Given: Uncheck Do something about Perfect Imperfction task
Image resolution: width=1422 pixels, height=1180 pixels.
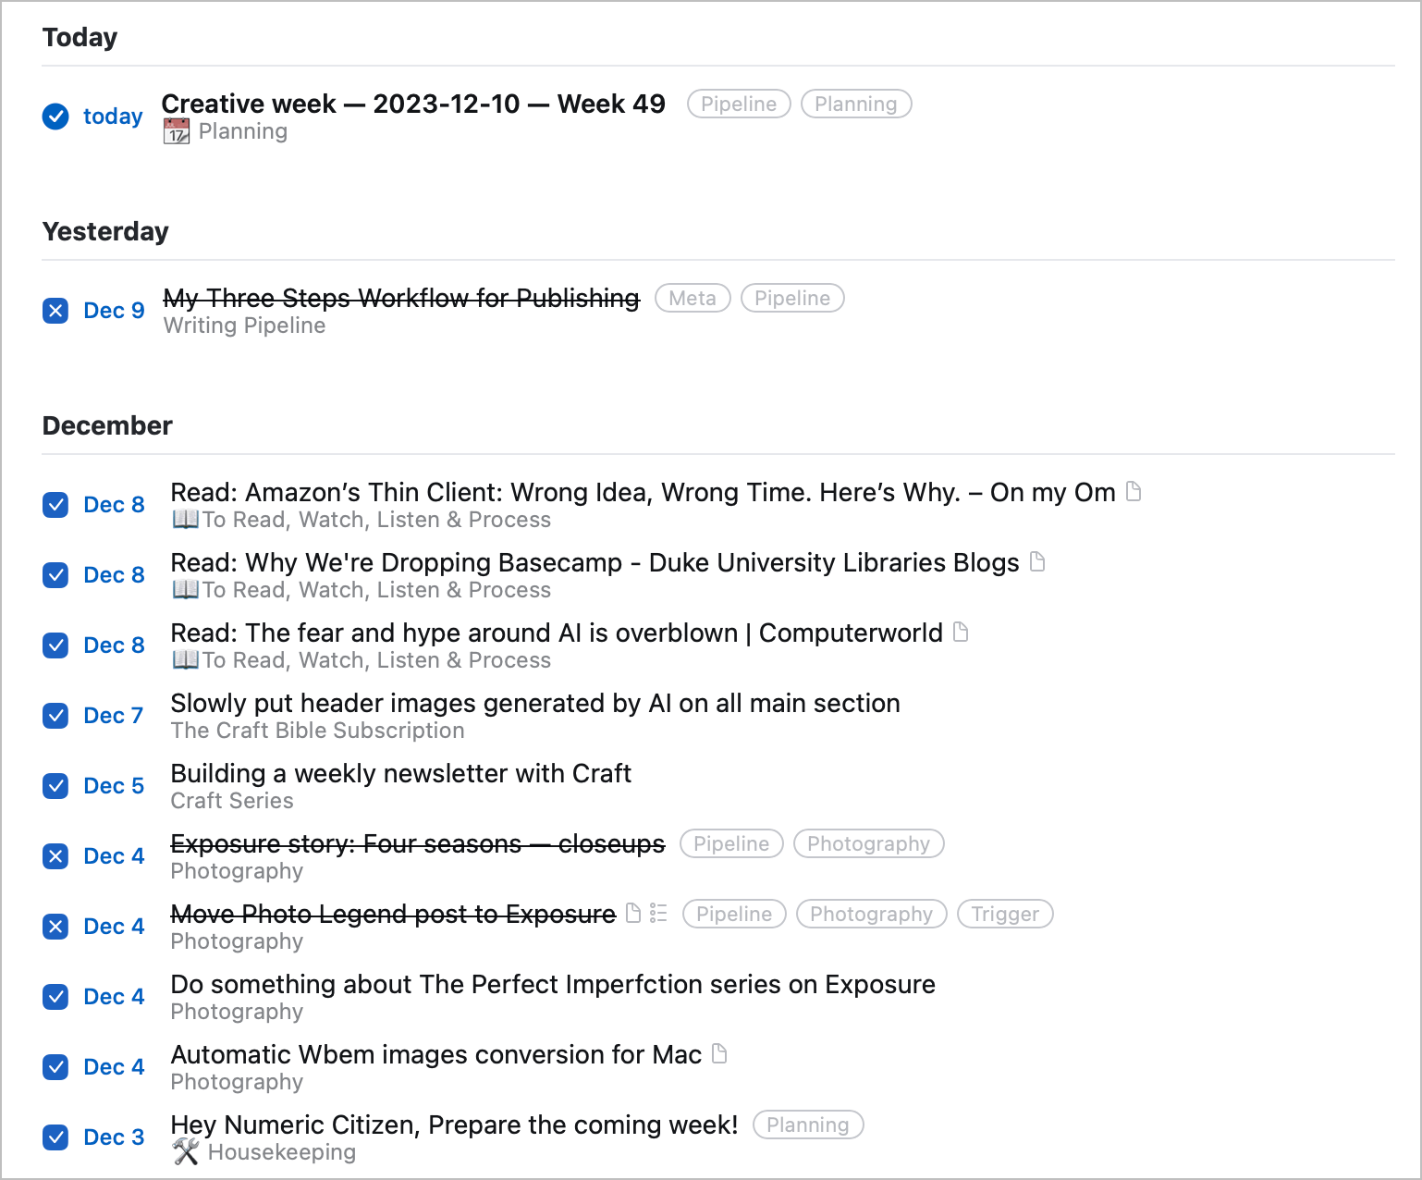Looking at the screenshot, I should 55,997.
